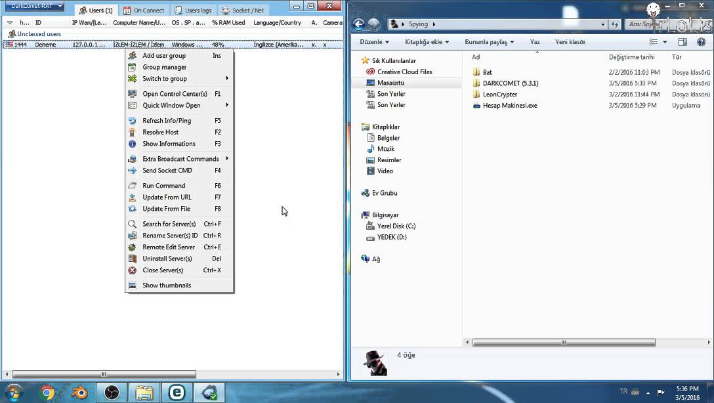Select Creative Cloud Files in navigation pane
Viewport: 714px width, 403px height.
point(404,72)
